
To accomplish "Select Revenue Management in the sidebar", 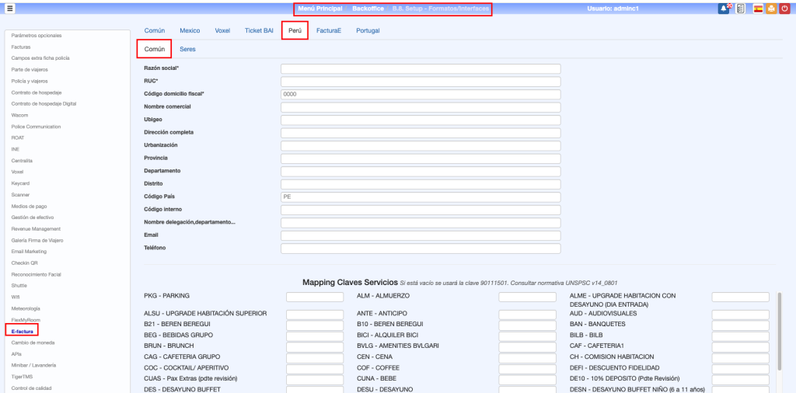I will [36, 229].
